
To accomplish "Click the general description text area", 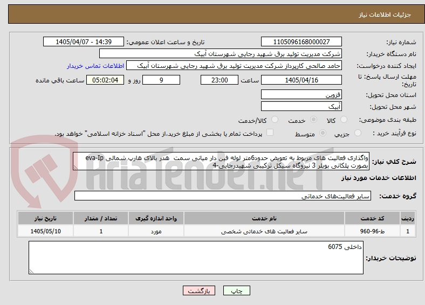I will pos(221,162).
